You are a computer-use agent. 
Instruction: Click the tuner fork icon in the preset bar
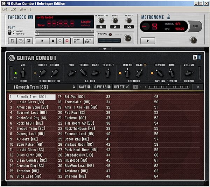(x=135, y=87)
